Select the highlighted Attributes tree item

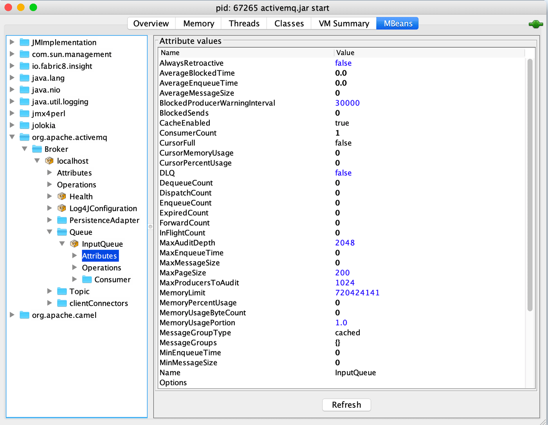click(x=100, y=256)
